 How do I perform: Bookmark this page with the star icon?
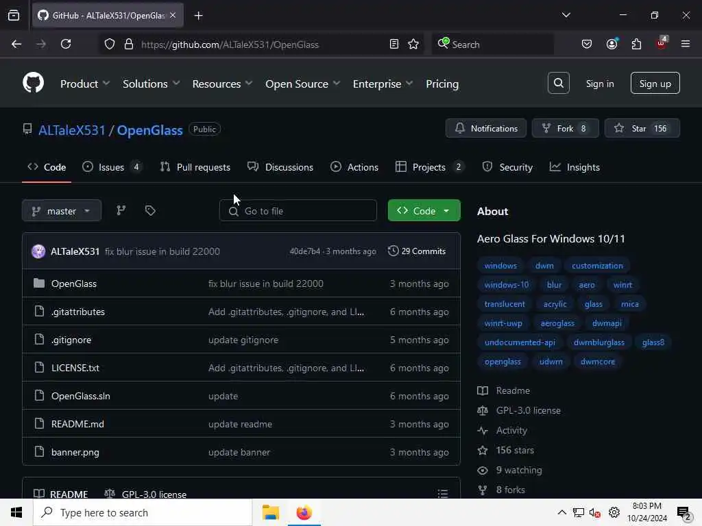413,44
